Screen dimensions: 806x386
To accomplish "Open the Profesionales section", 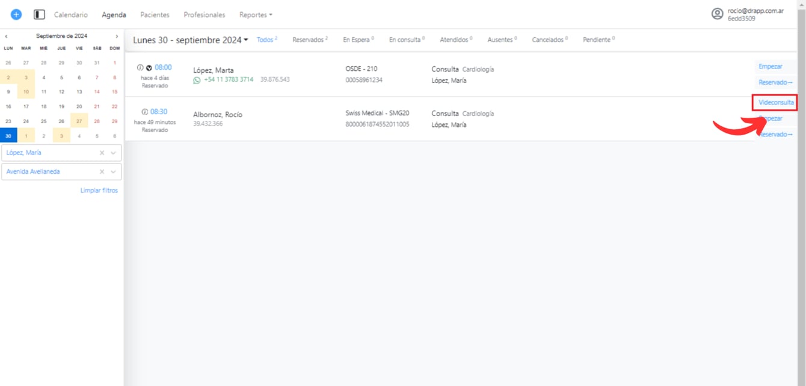I will pos(205,14).
